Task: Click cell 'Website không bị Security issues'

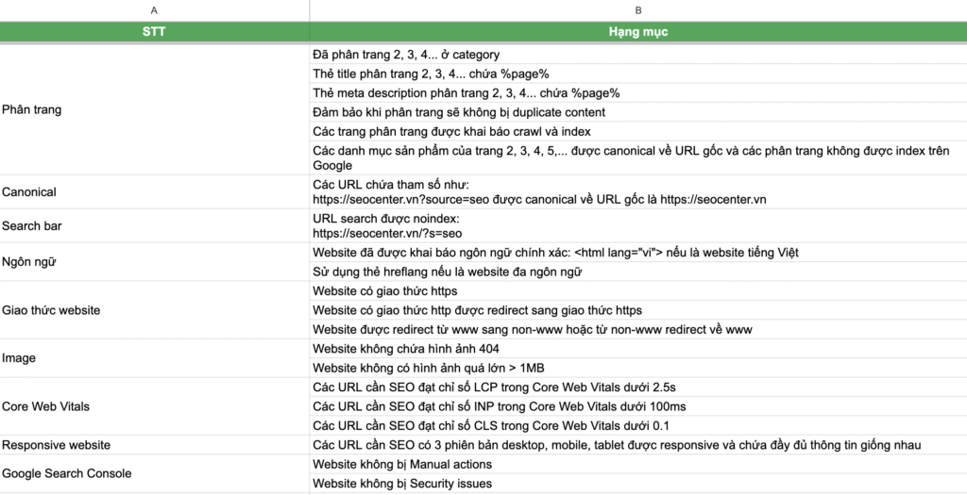Action: click(638, 484)
